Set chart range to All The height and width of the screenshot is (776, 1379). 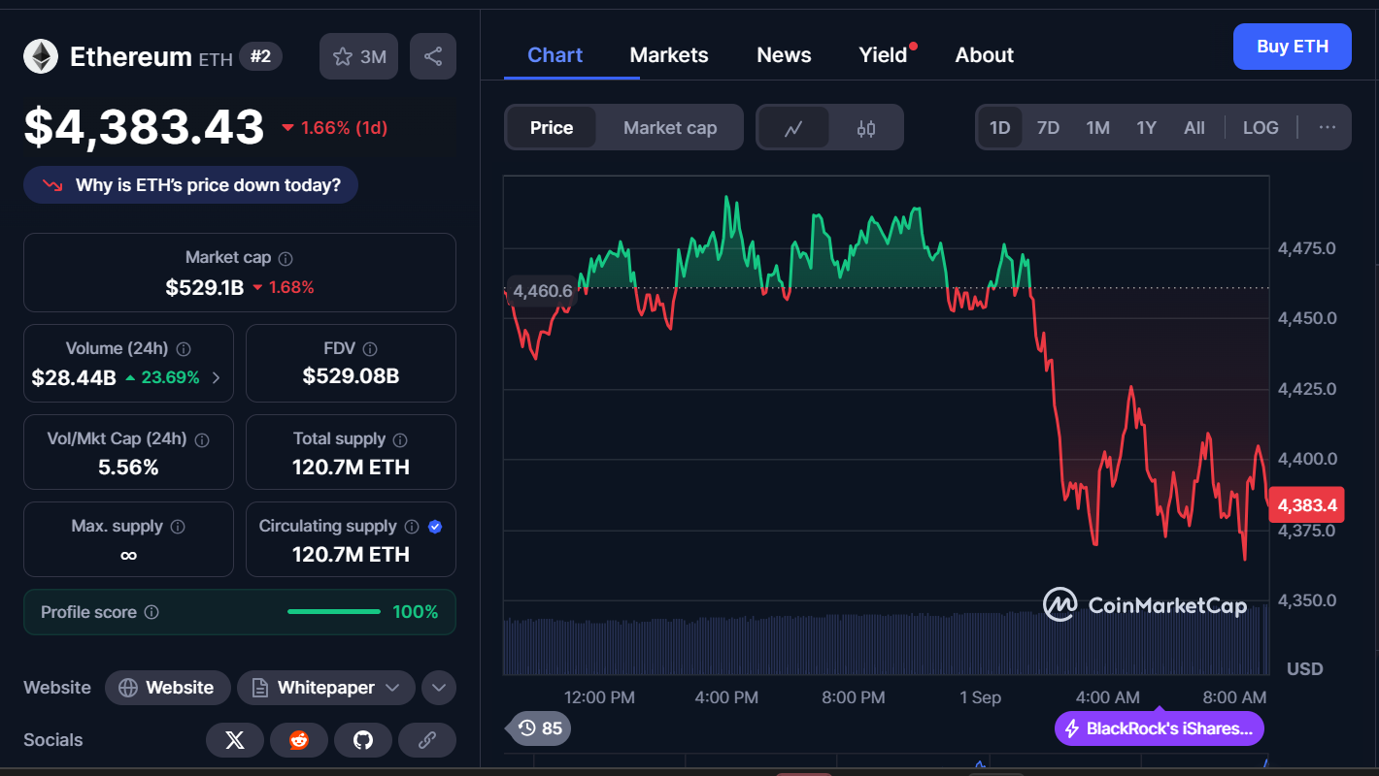tap(1194, 127)
